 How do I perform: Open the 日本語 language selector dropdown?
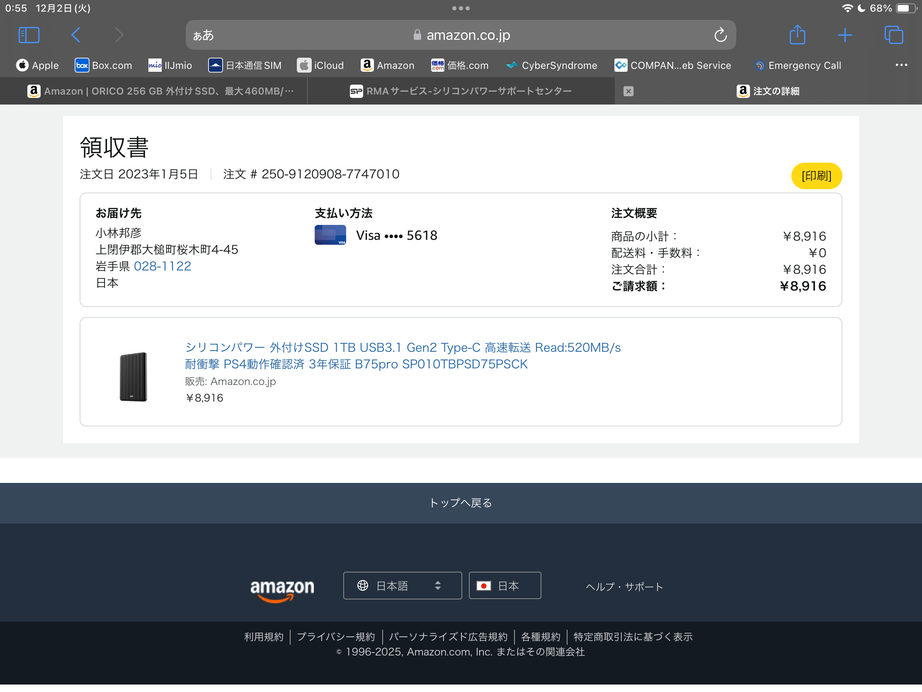pyautogui.click(x=402, y=586)
